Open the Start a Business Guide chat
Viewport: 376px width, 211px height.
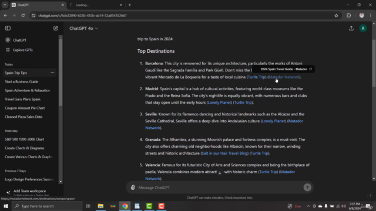point(22,81)
